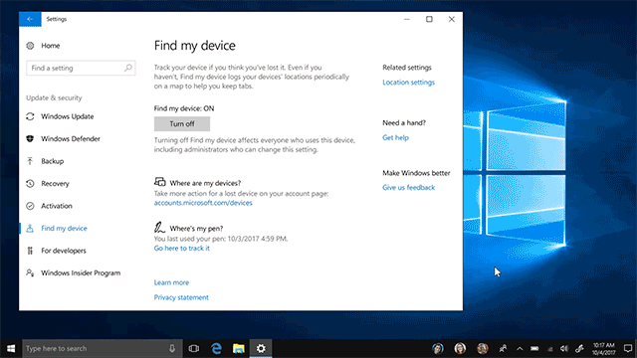Open For developers settings
This screenshot has width=637, height=358.
coord(64,251)
